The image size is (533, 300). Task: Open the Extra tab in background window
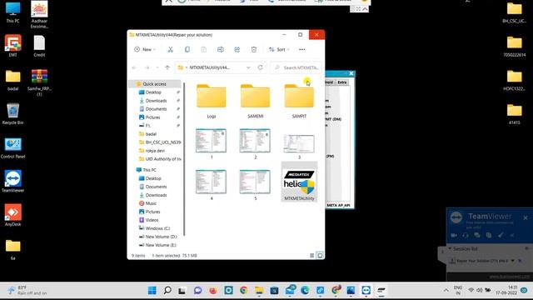(x=342, y=82)
